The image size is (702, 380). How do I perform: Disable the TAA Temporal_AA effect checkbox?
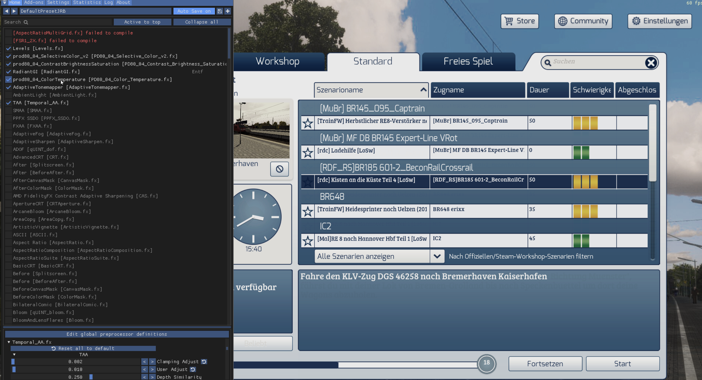[x=8, y=103]
